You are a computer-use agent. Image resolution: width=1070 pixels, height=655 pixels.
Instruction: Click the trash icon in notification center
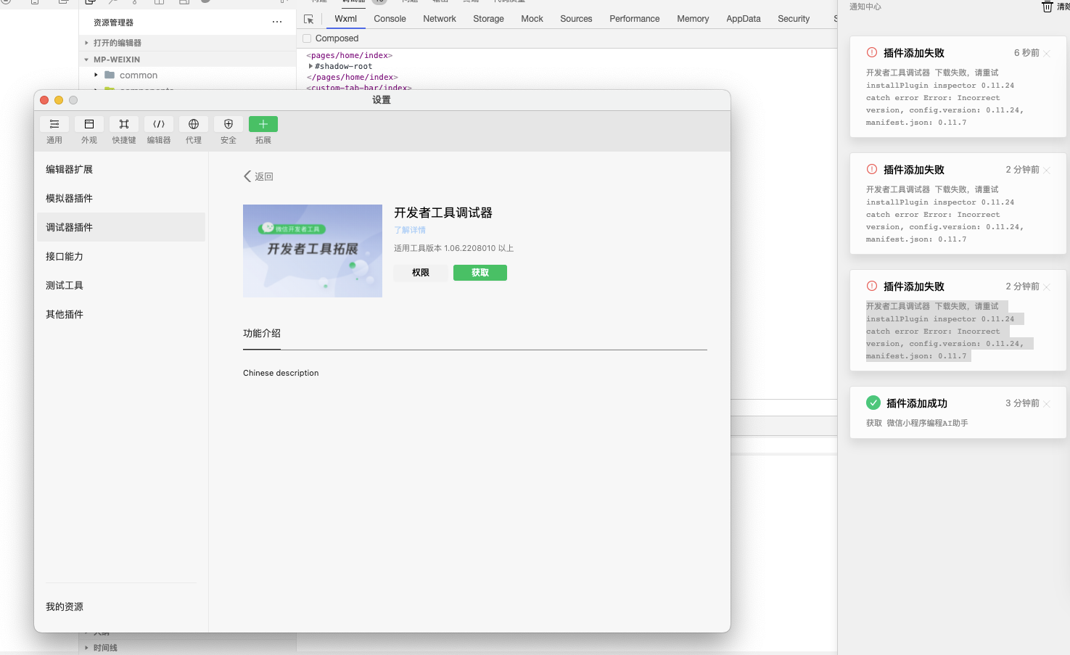tap(1047, 7)
